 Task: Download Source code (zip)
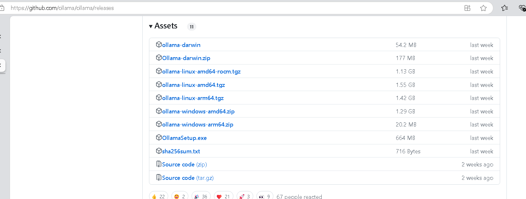(x=184, y=165)
